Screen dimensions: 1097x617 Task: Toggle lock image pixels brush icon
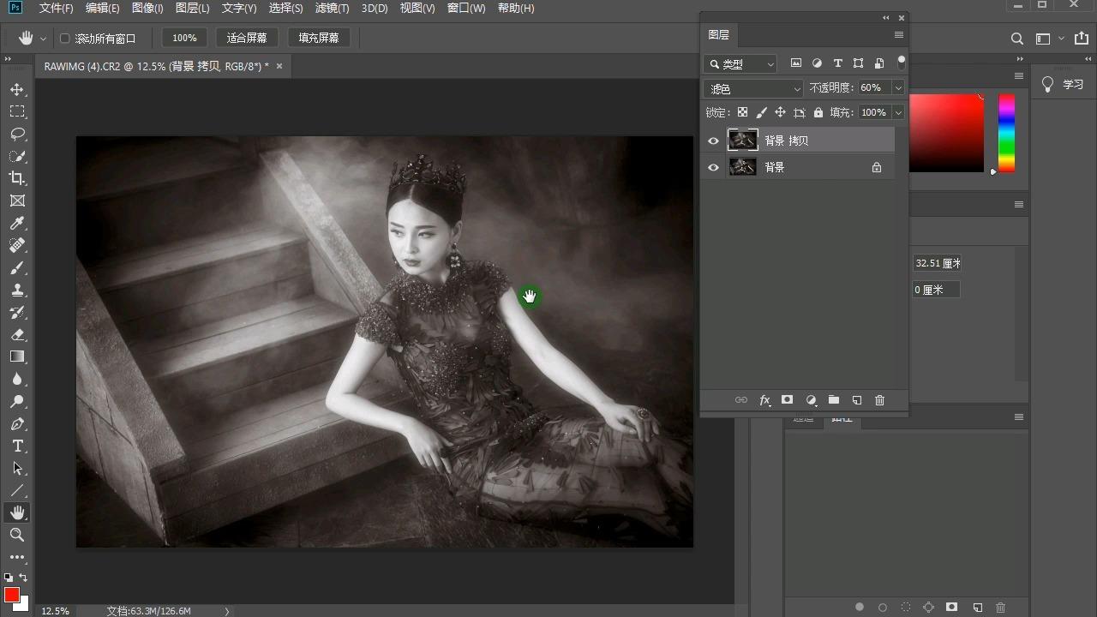pos(761,112)
